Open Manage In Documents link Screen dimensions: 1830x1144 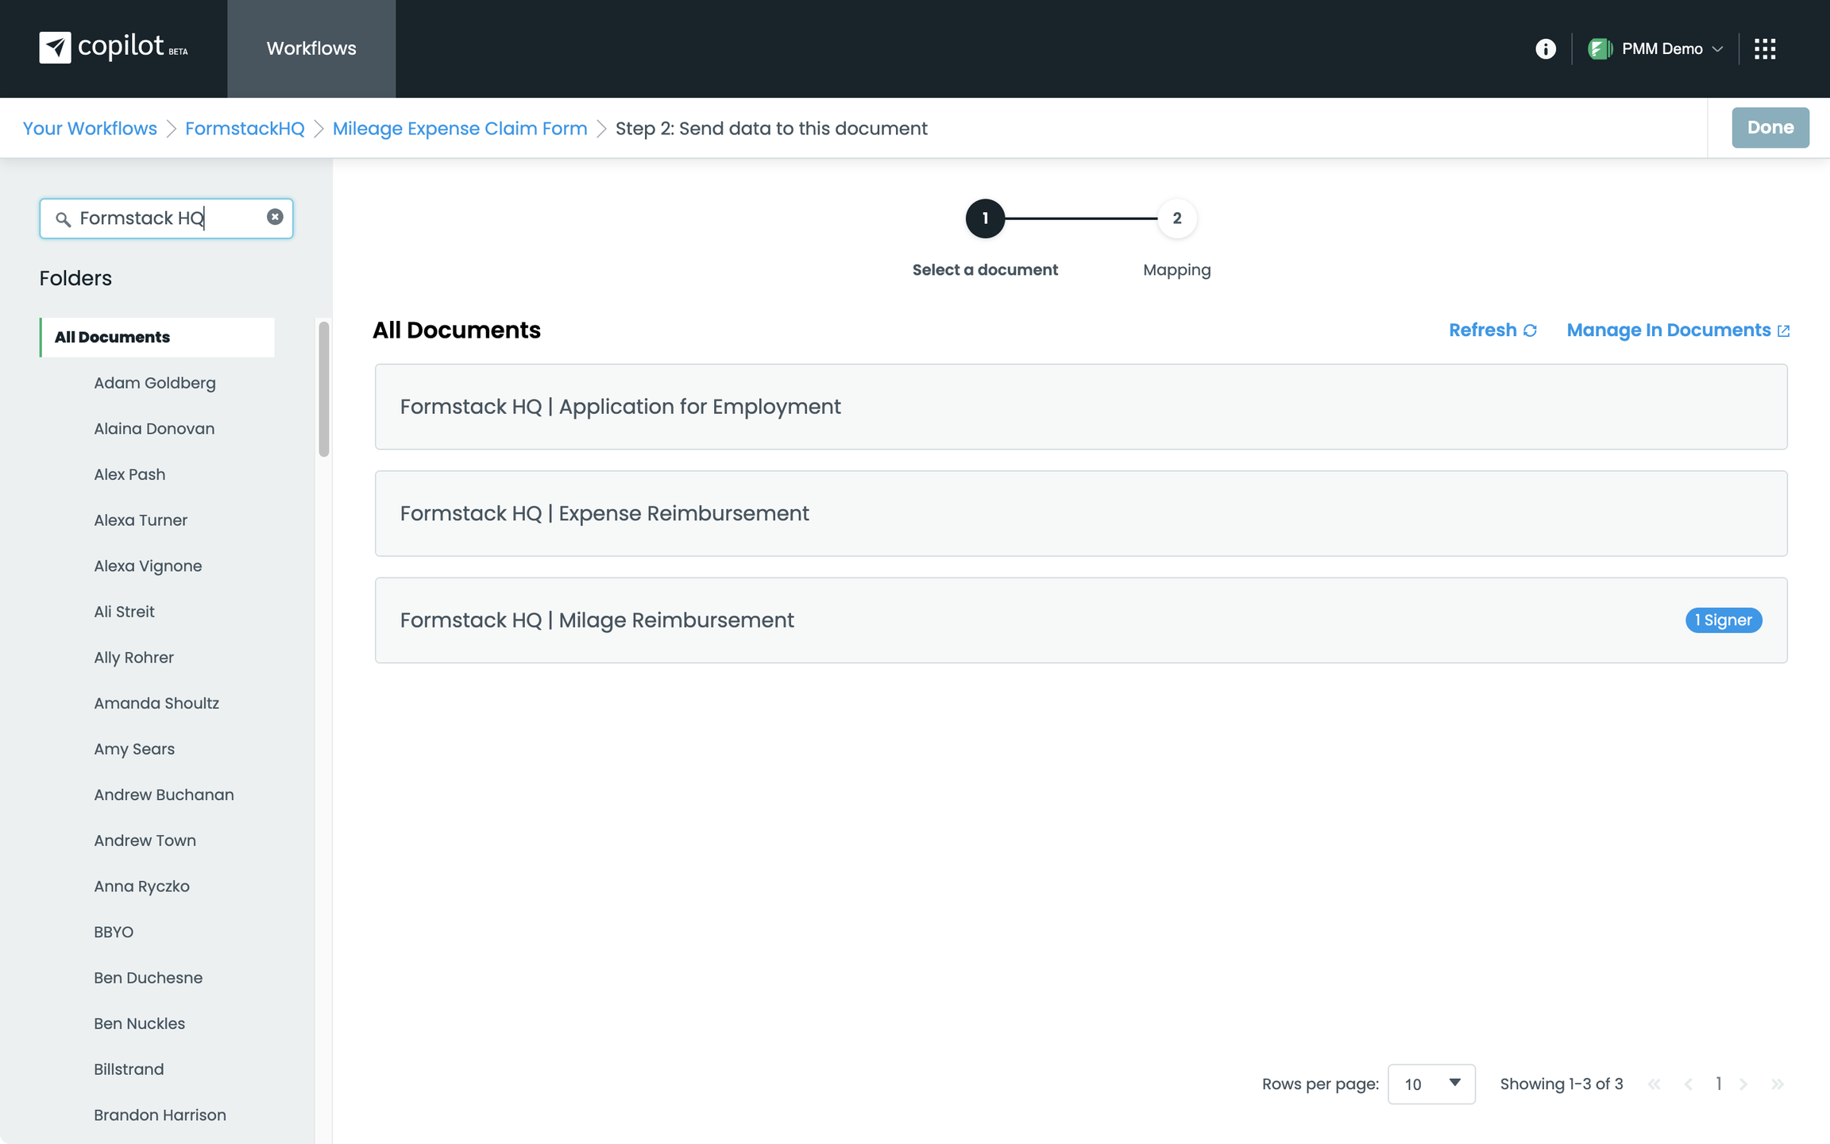pos(1677,330)
